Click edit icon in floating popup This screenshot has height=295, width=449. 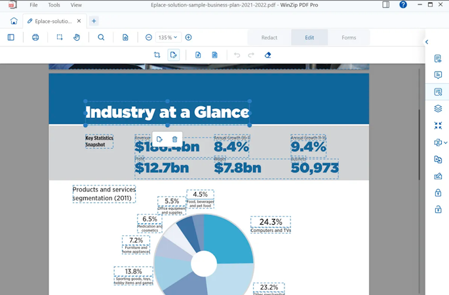(x=159, y=140)
